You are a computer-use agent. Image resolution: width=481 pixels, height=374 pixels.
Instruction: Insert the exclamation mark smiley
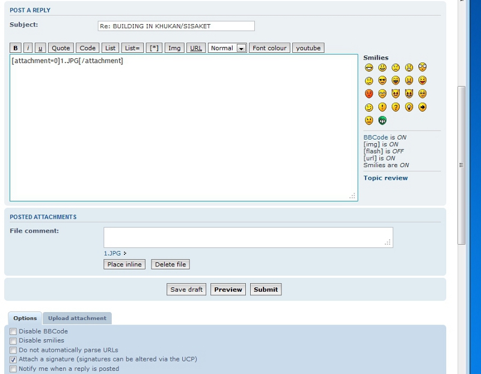click(x=382, y=108)
